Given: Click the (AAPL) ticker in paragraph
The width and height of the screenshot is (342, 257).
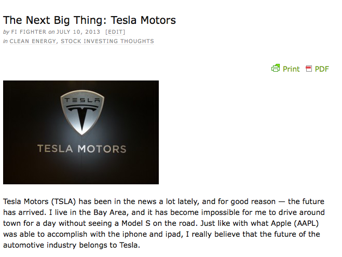Looking at the screenshot, I should [x=311, y=223].
